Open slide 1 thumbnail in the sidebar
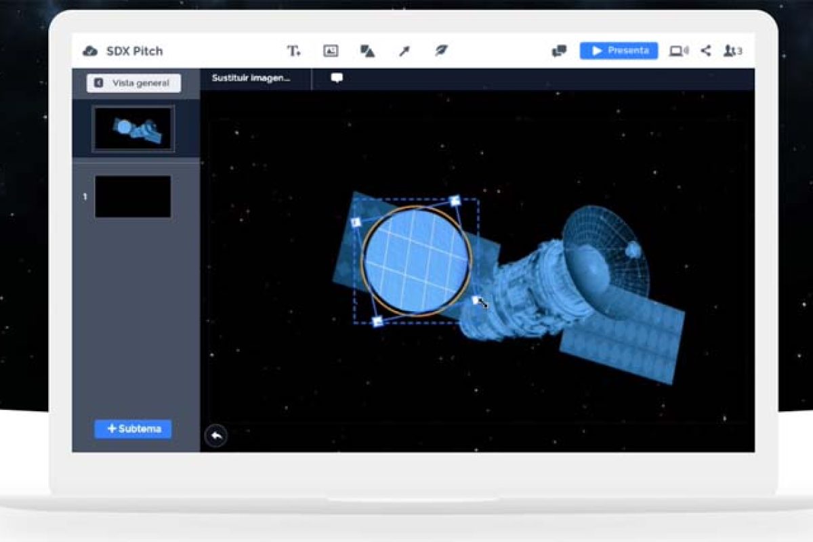Image resolution: width=813 pixels, height=542 pixels. (133, 196)
